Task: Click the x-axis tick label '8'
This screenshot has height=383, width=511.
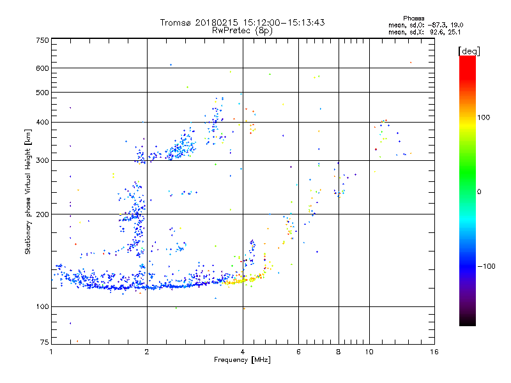Action: point(339,352)
